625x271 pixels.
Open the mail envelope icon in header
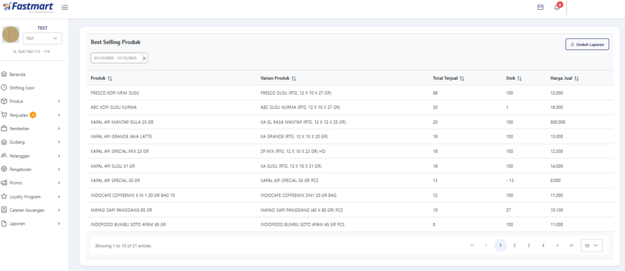540,7
